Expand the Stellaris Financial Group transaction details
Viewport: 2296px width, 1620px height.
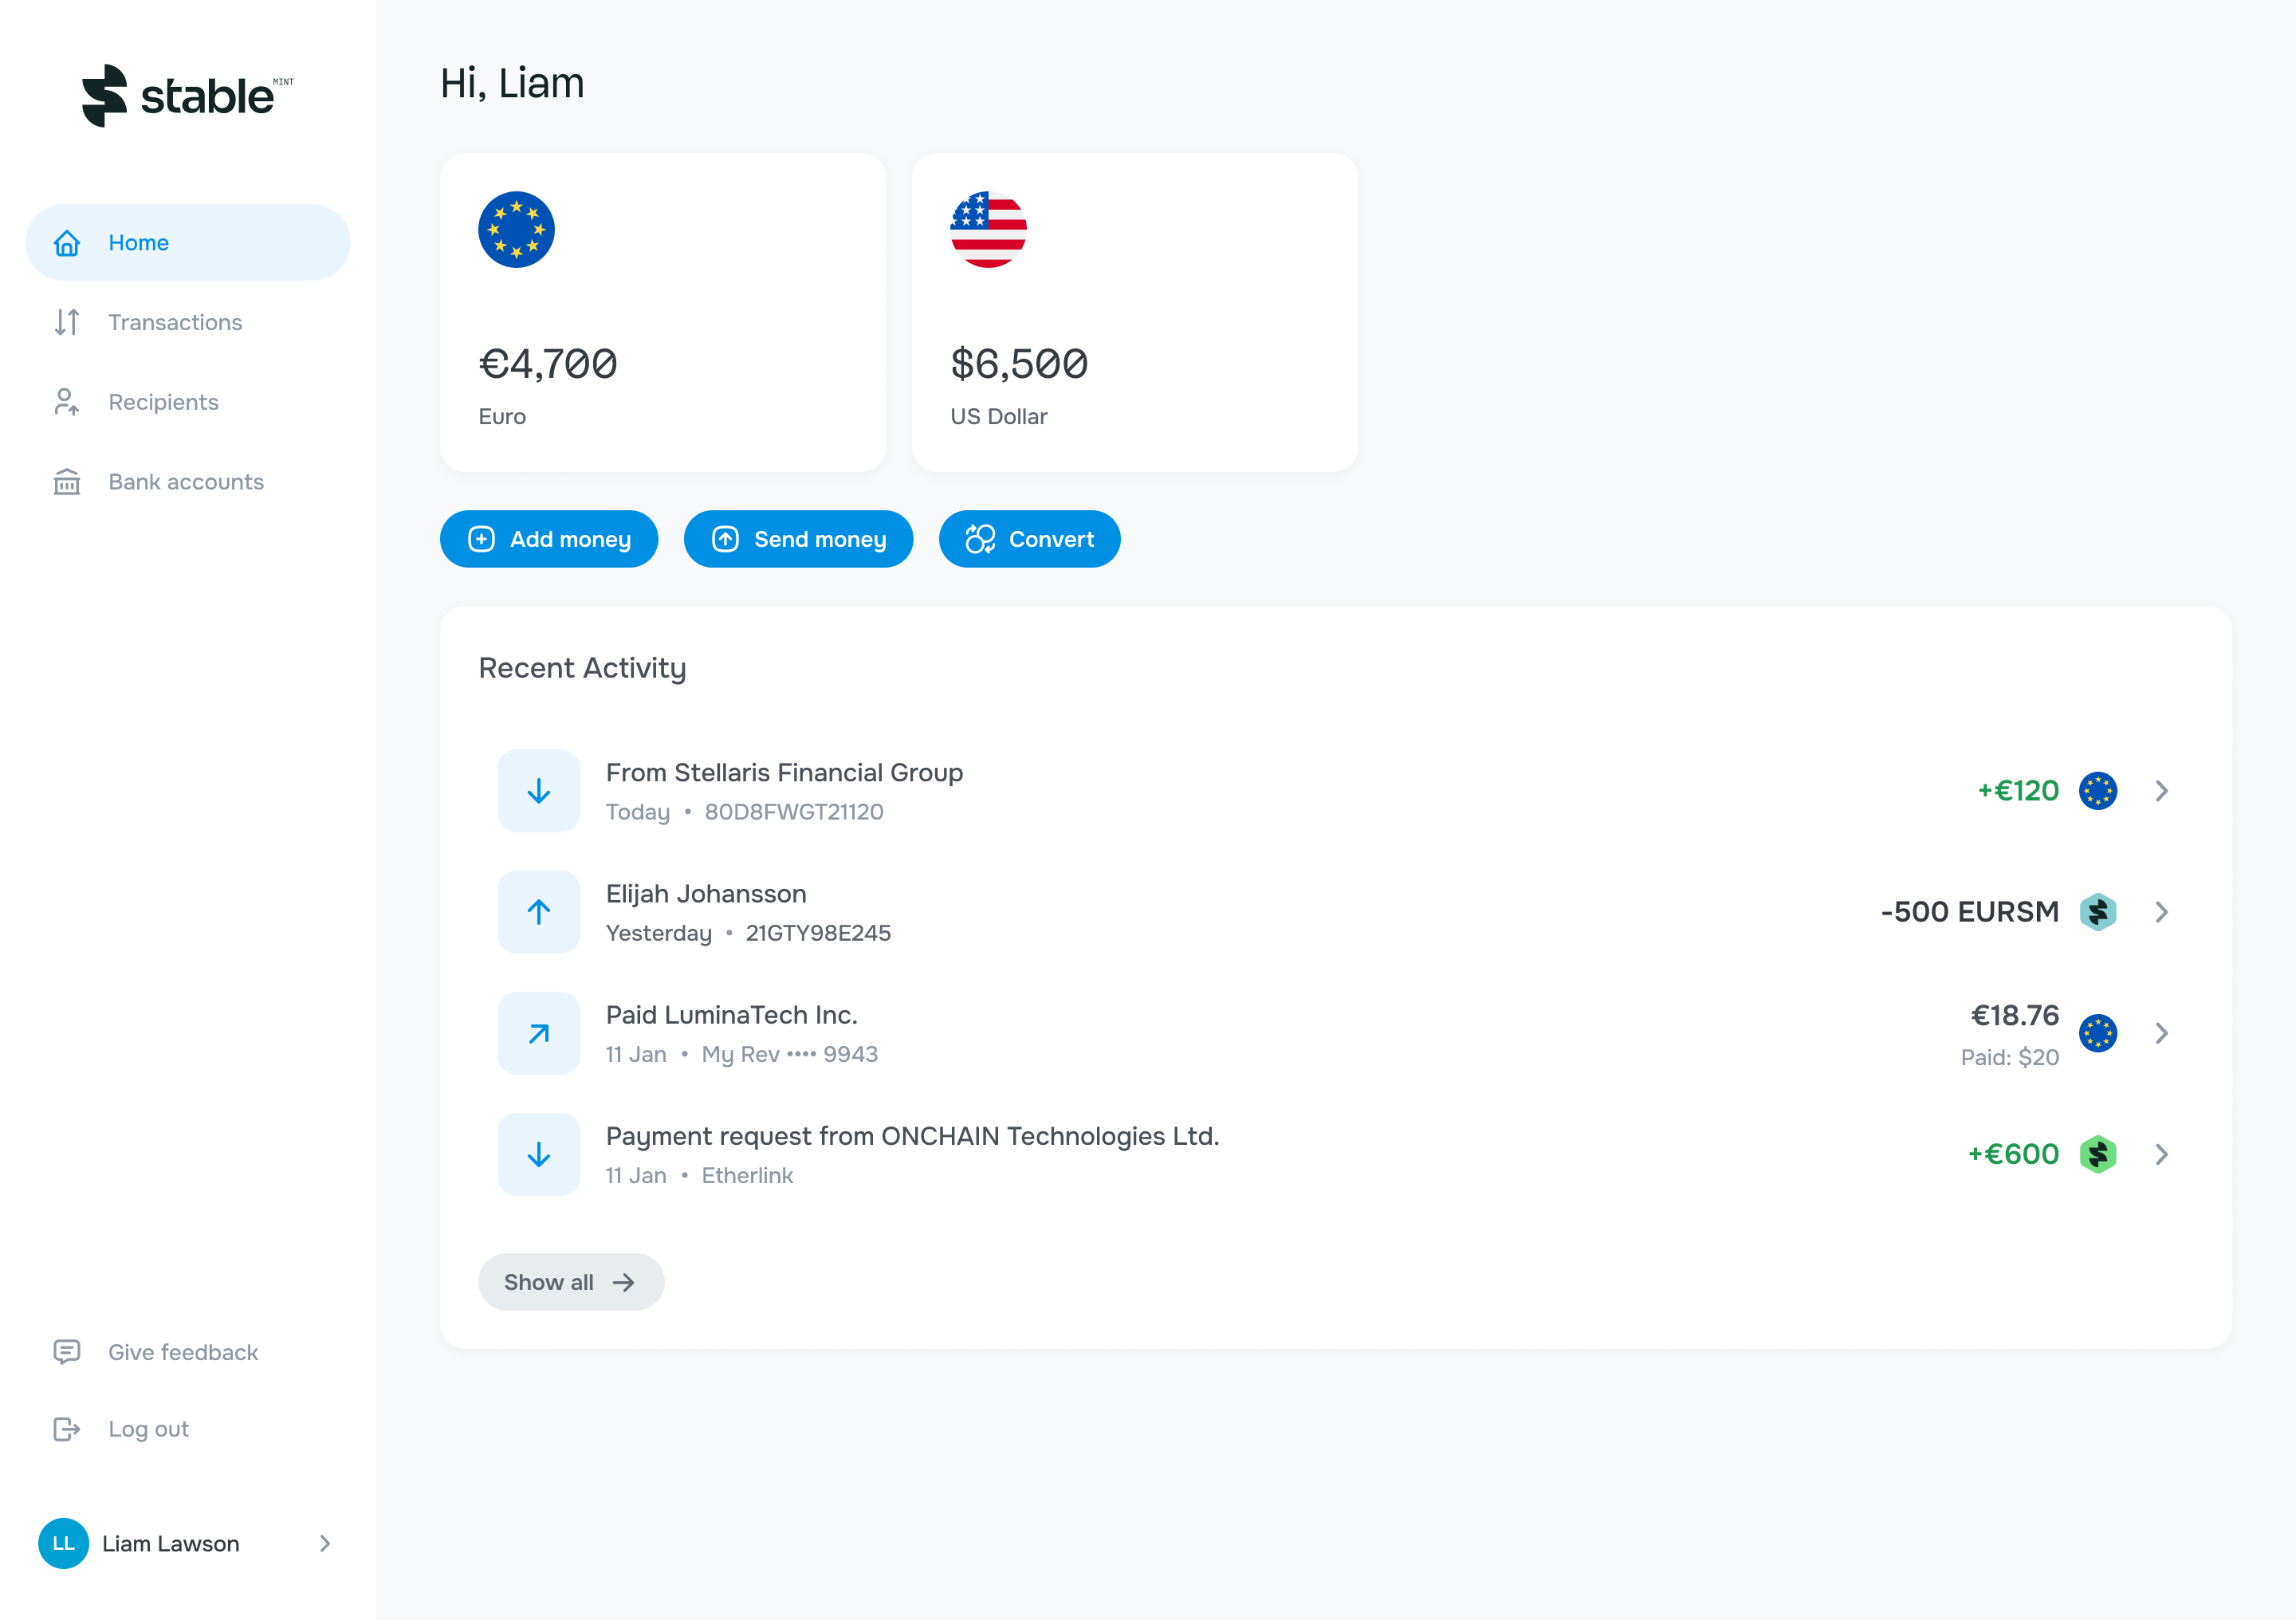pos(2162,790)
